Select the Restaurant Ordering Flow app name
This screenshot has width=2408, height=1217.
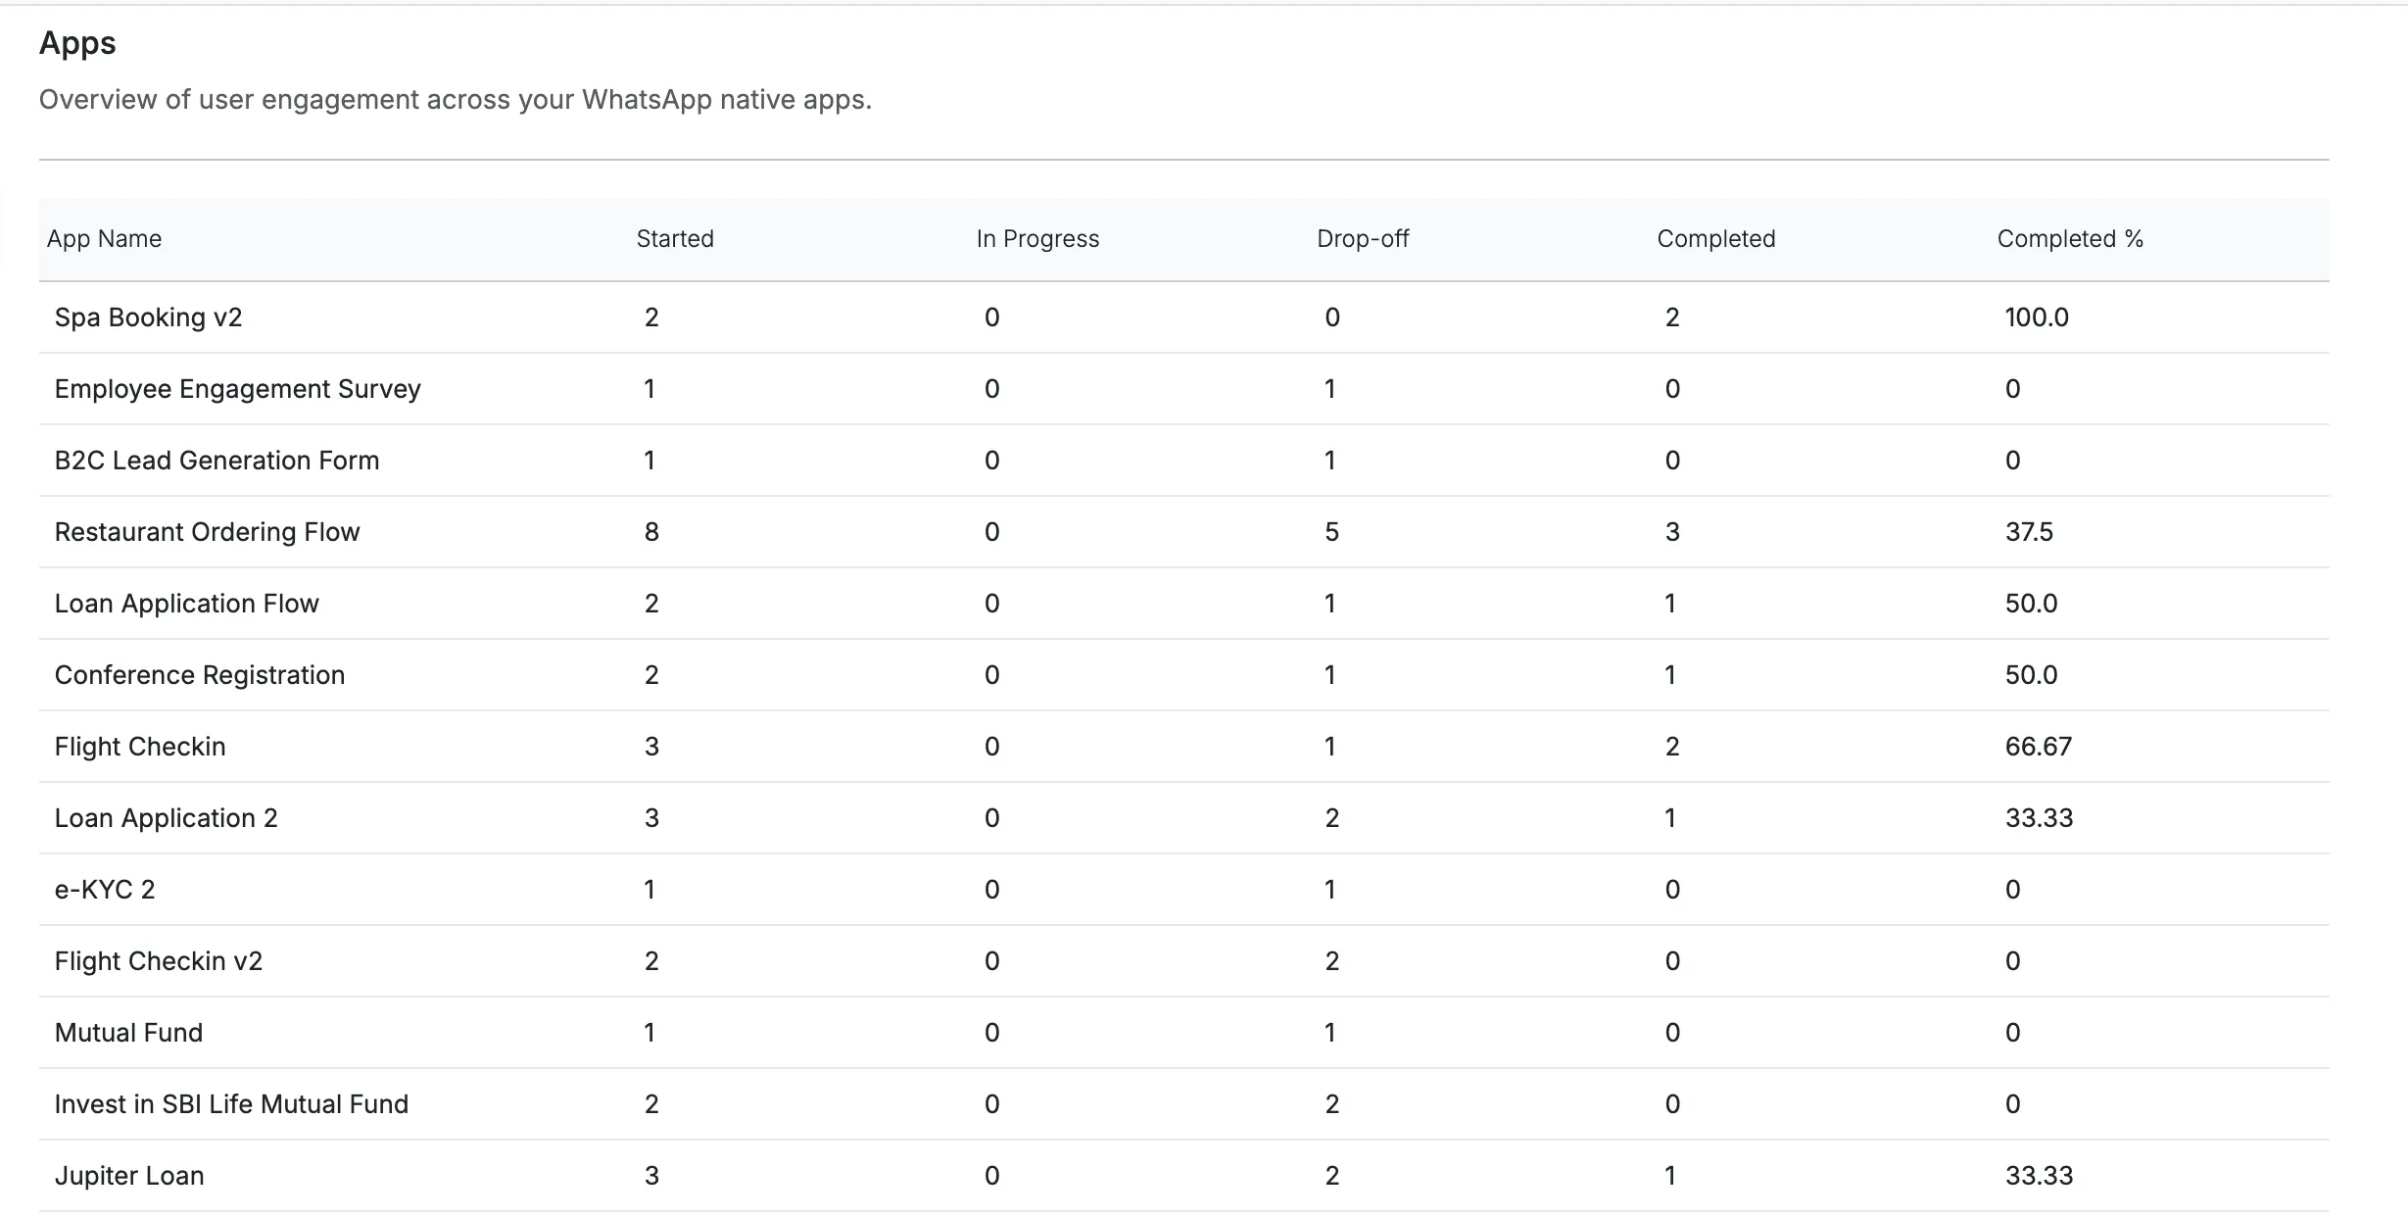click(x=207, y=532)
